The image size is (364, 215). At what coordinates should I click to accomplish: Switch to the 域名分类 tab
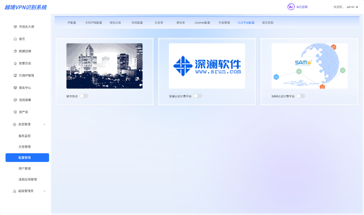click(115, 23)
